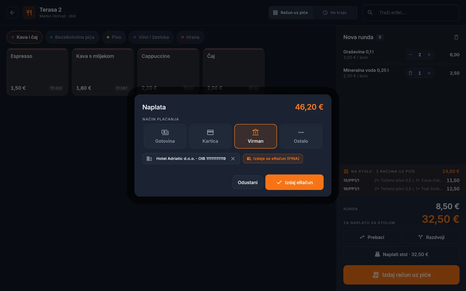Click Hotel Adriatic d.o.o. customer field
466x291 pixels.
pos(191,158)
